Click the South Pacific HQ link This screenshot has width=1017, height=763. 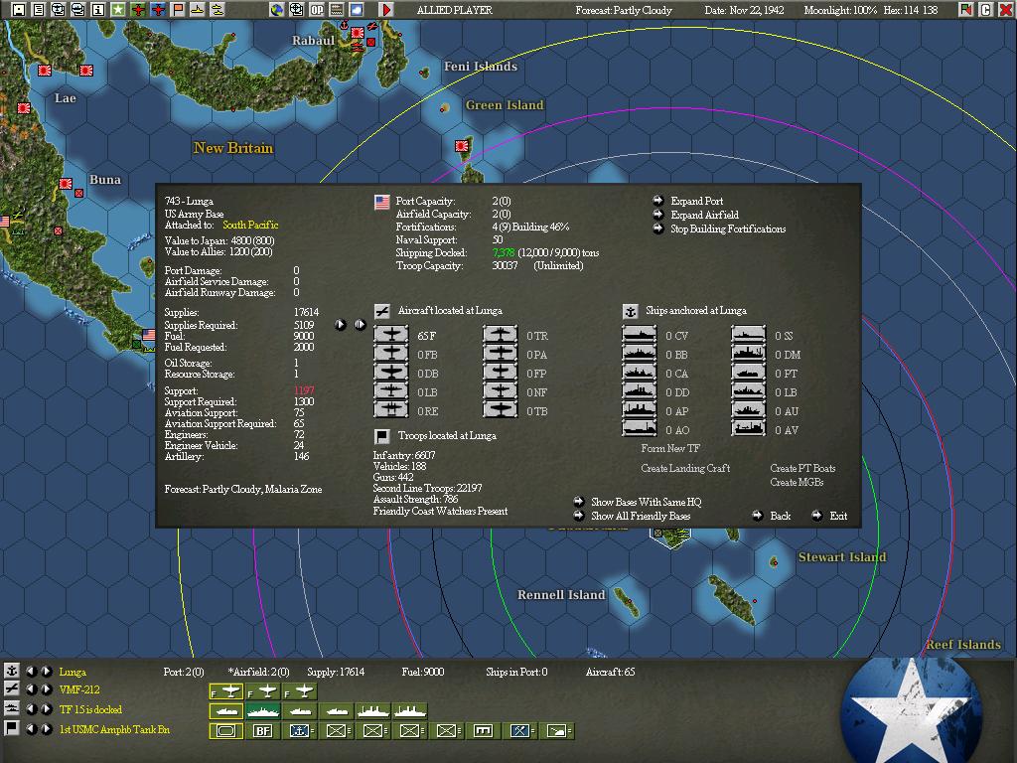[250, 226]
